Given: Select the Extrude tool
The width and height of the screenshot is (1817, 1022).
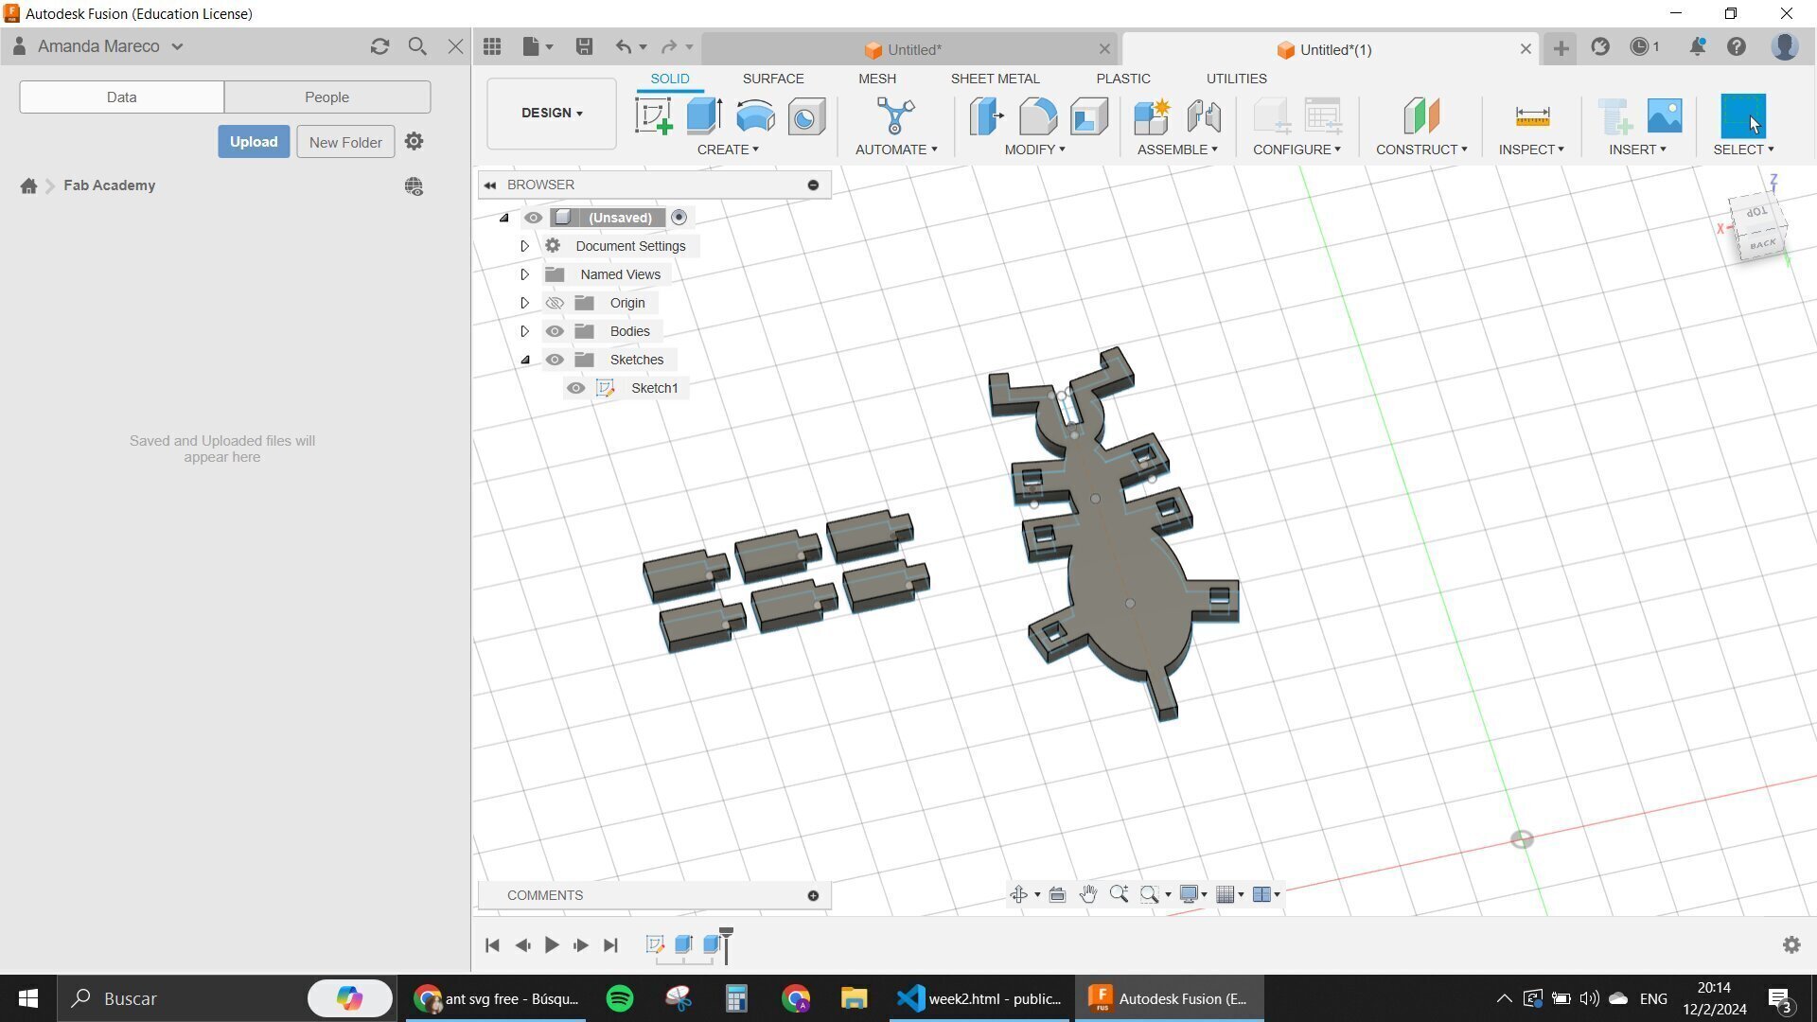Looking at the screenshot, I should tap(704, 116).
